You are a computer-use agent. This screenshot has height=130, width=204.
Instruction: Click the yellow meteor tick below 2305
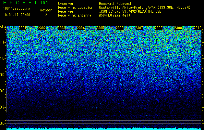pos(96,127)
